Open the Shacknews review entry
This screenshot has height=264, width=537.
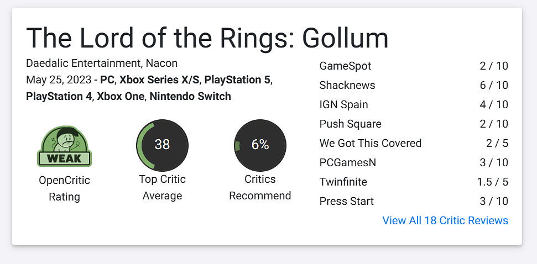click(347, 86)
